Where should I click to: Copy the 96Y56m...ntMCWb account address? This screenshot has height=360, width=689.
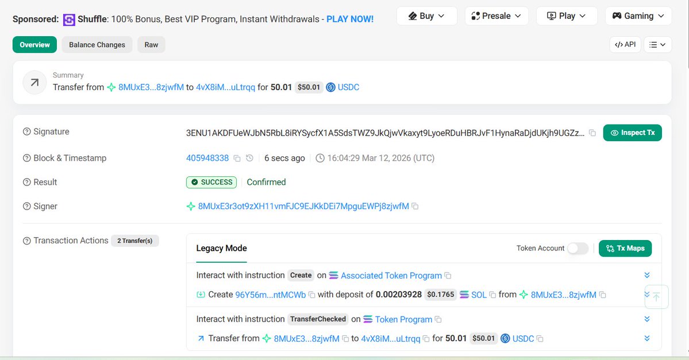[x=311, y=295]
